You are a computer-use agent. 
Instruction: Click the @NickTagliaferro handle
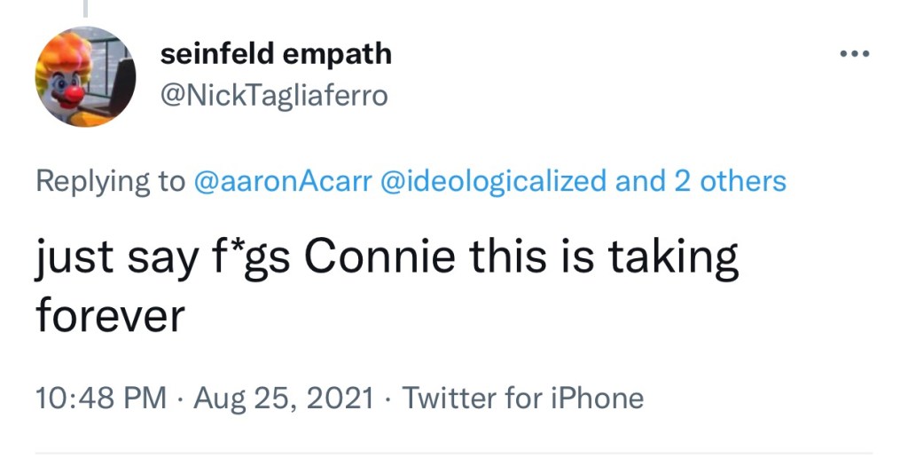click(x=274, y=95)
